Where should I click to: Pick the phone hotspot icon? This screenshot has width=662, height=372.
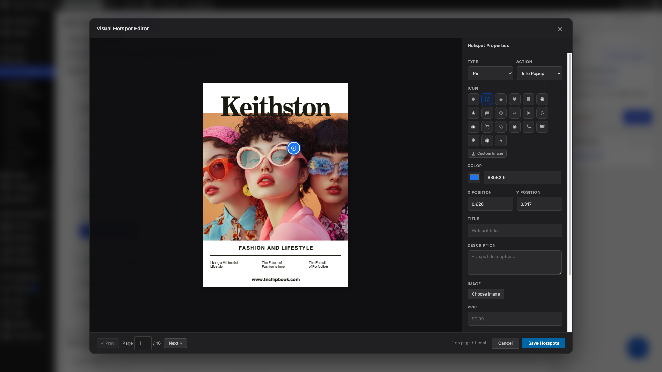[x=529, y=127]
